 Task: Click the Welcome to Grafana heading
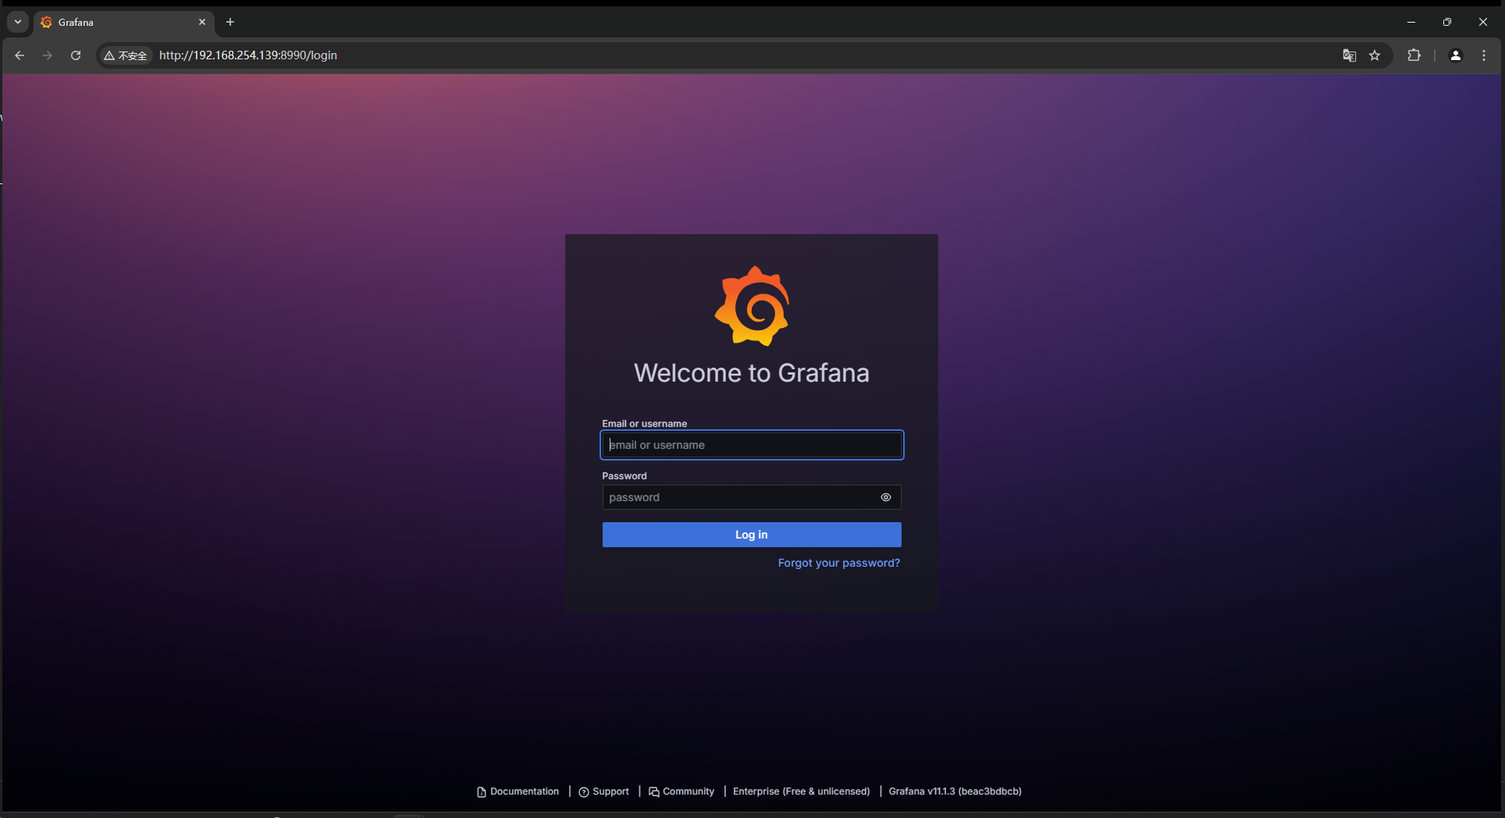[x=752, y=373]
